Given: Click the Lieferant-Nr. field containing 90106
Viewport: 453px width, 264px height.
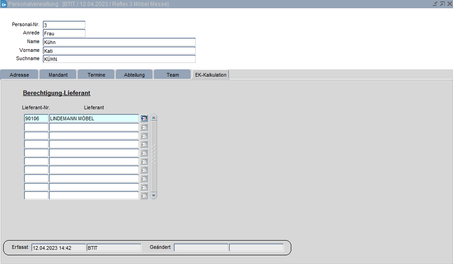Looking at the screenshot, I should tap(36, 118).
